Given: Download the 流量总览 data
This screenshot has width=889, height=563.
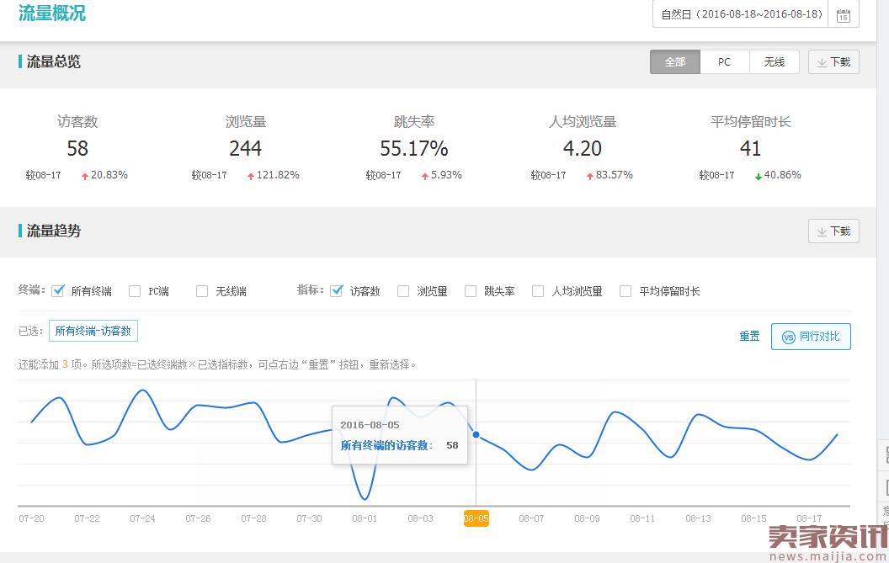Looking at the screenshot, I should [833, 62].
